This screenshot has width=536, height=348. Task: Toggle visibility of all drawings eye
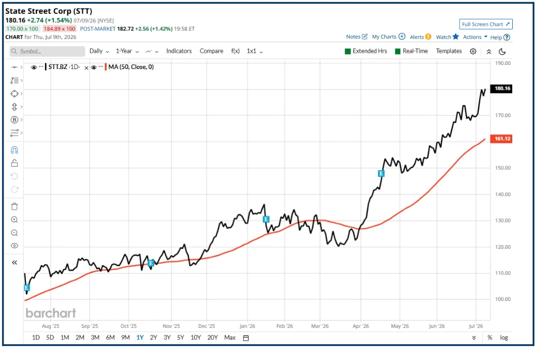pos(14,246)
